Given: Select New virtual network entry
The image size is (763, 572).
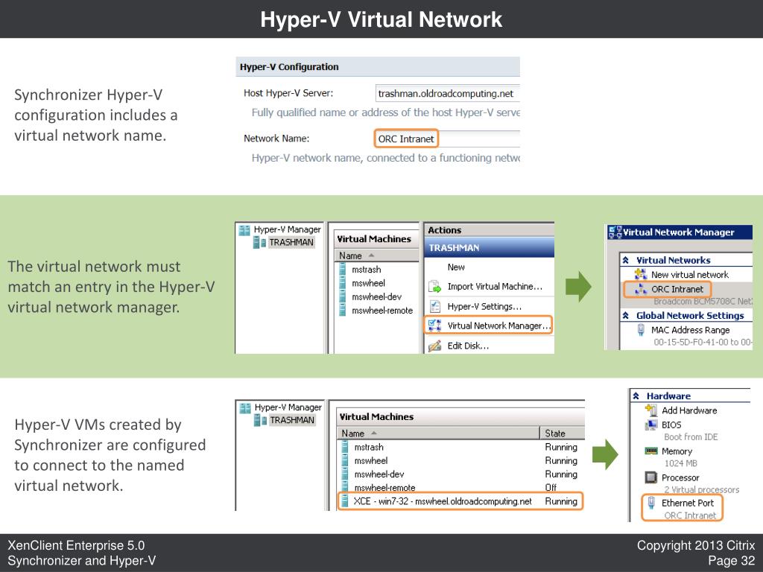Looking at the screenshot, I should click(689, 275).
